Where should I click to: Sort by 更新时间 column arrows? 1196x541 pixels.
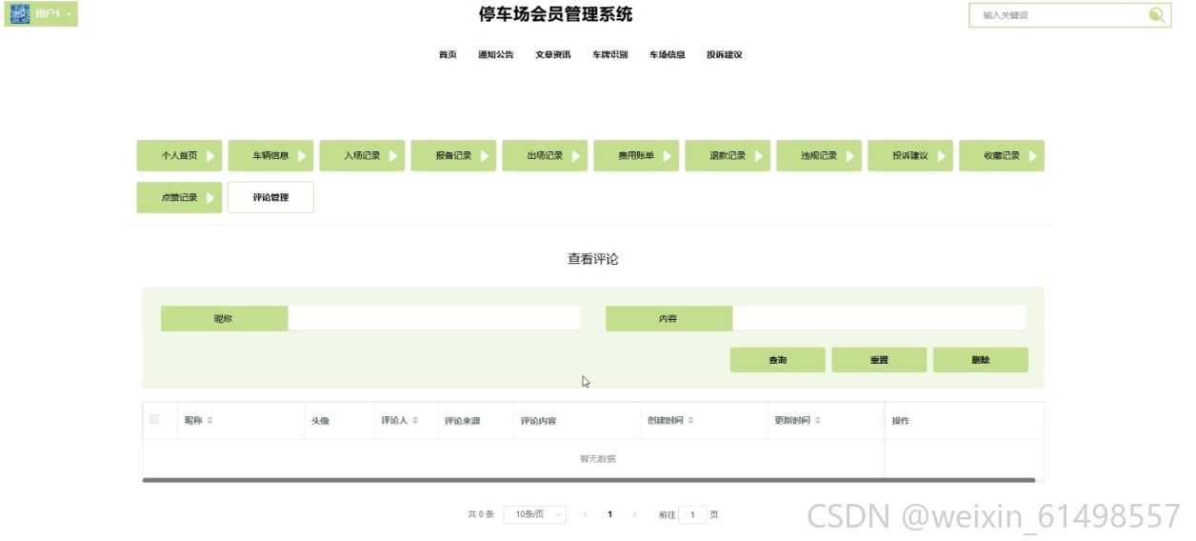pyautogui.click(x=818, y=421)
